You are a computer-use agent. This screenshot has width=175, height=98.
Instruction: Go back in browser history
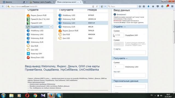3,7
